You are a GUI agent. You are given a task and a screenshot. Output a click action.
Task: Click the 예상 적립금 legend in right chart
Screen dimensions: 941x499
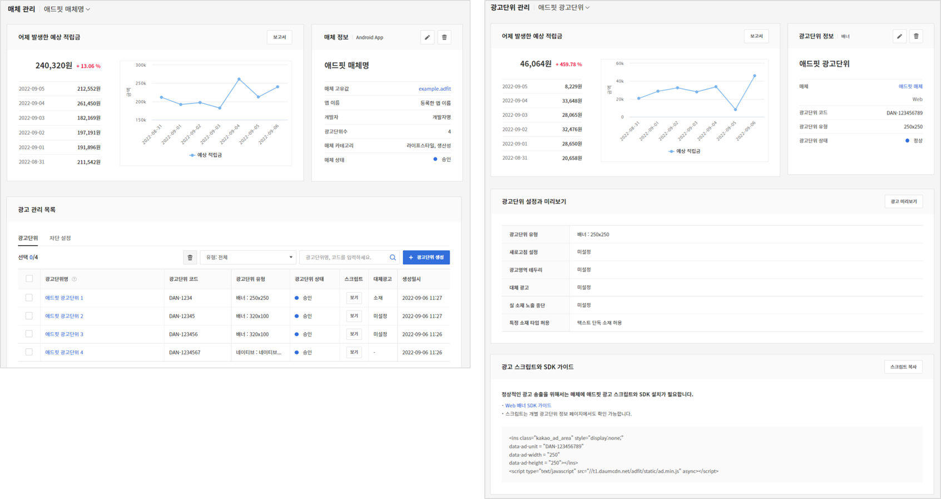click(x=685, y=151)
